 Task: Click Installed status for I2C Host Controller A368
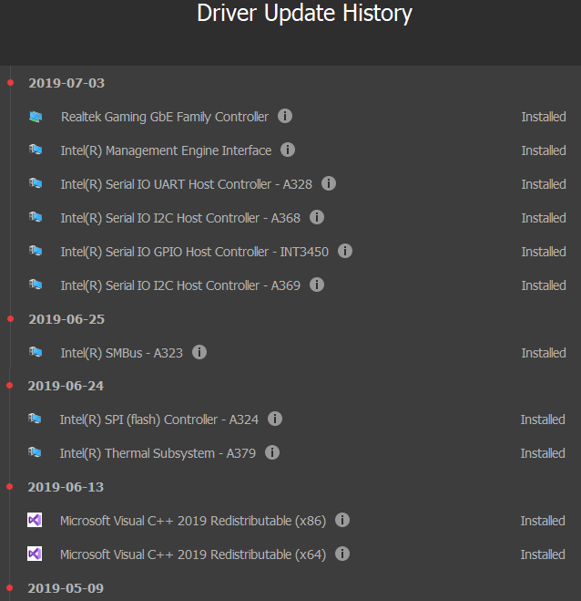point(544,218)
